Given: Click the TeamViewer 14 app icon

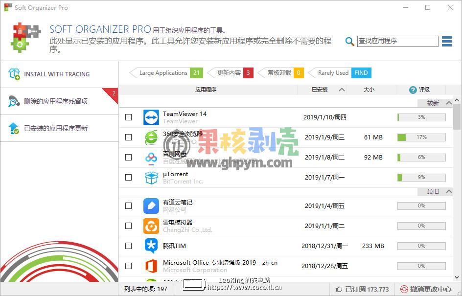Looking at the screenshot, I should [151, 117].
